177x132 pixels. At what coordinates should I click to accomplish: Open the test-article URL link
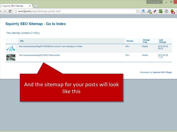39,55
